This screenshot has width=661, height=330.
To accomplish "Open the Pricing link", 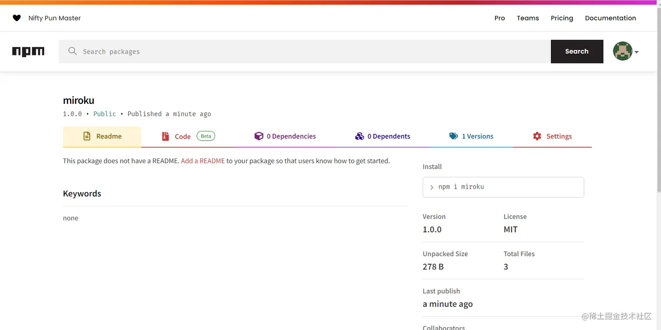I will [562, 18].
